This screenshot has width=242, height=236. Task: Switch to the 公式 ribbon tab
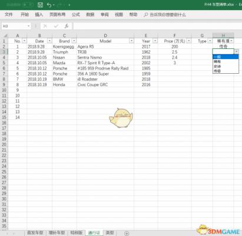click(75, 15)
